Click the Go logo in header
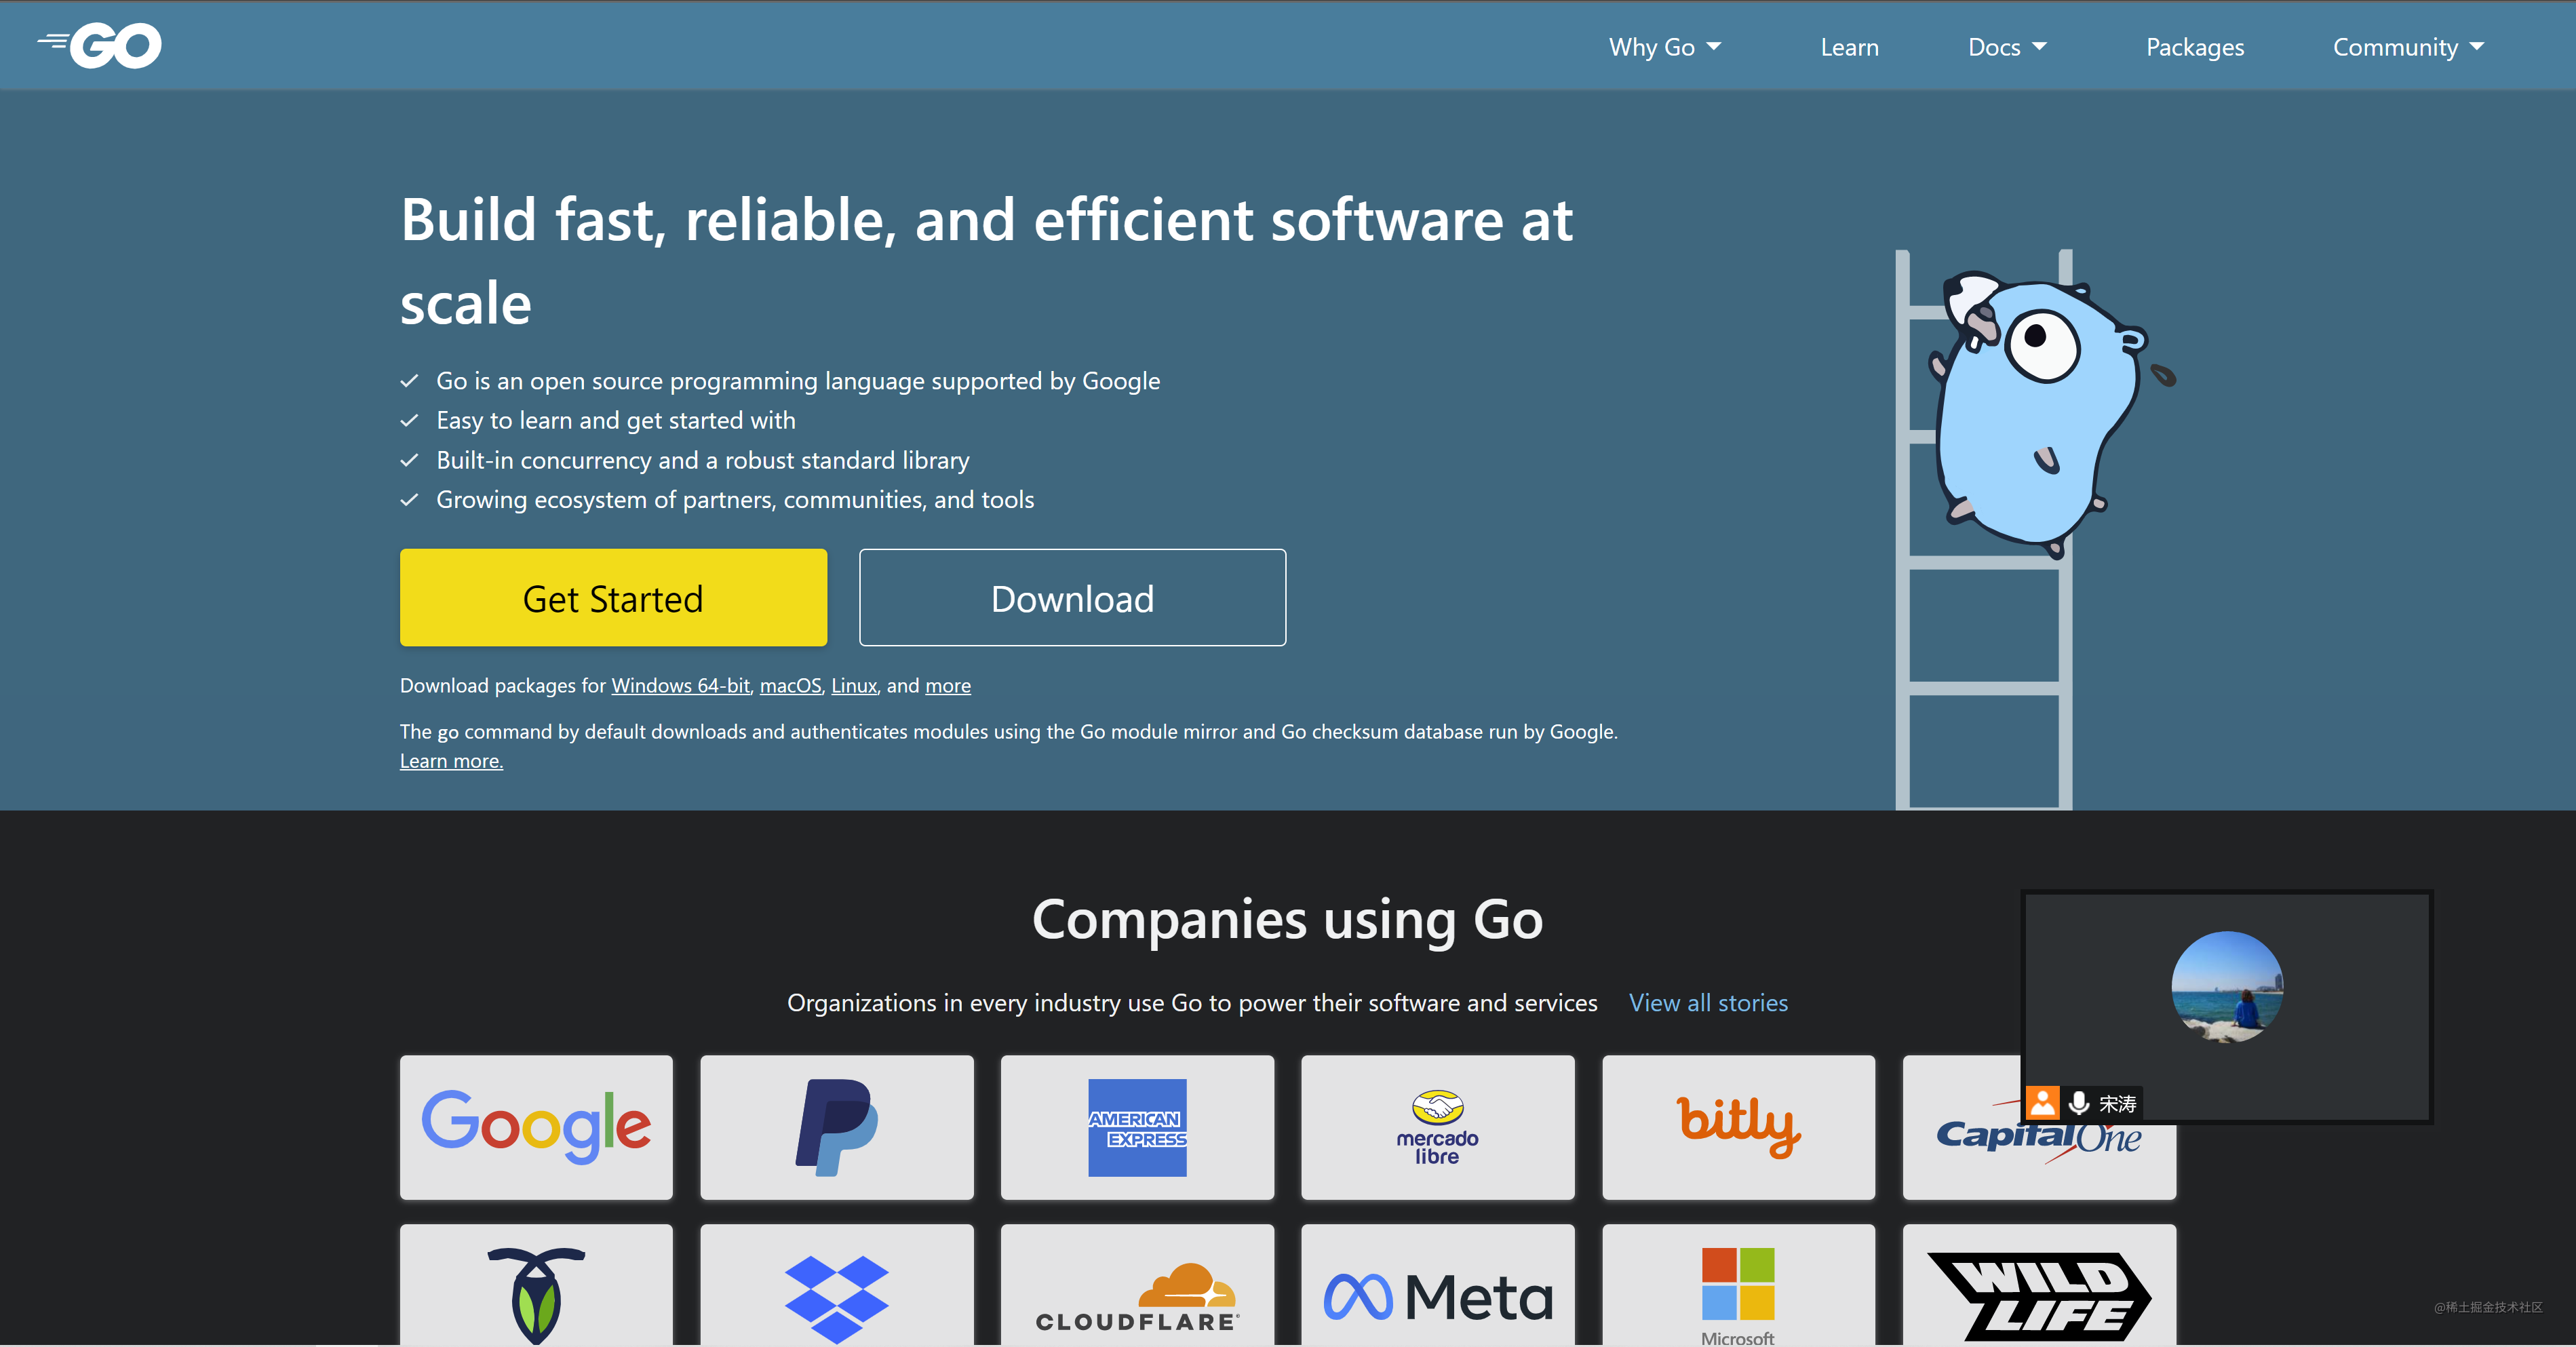The image size is (2576, 1347). tap(100, 46)
